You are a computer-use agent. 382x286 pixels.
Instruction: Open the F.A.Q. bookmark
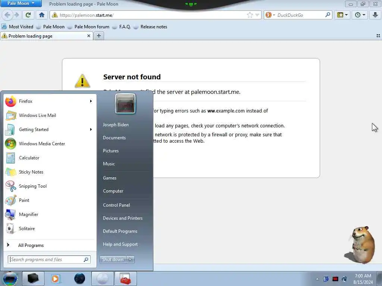tap(121, 27)
